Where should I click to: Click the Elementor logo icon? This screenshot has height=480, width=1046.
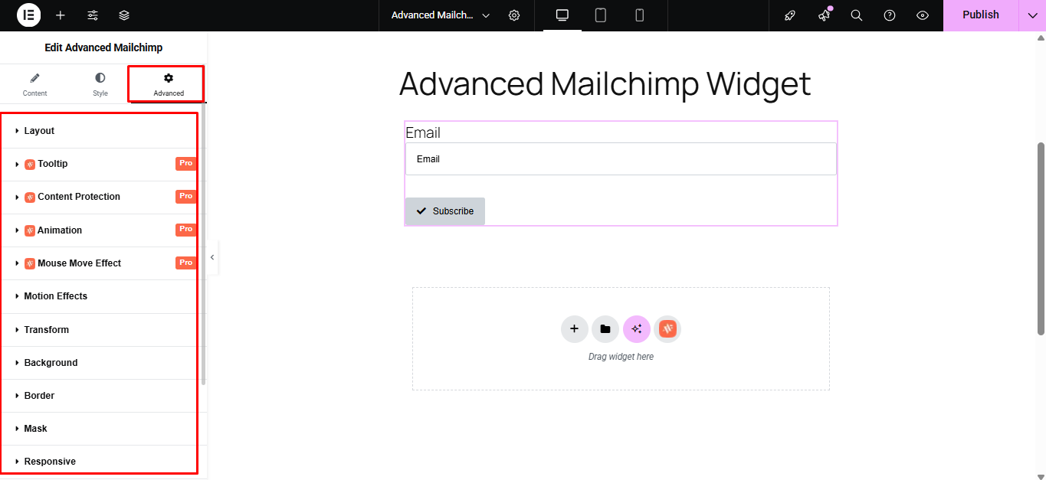[x=28, y=15]
